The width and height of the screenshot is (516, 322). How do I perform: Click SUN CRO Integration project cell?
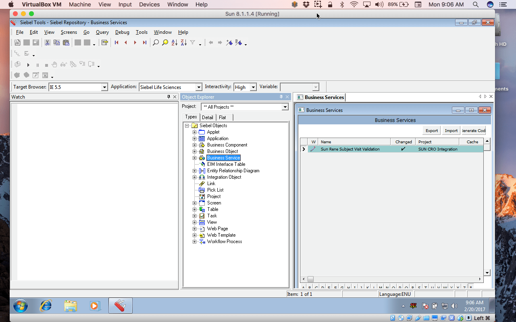(438, 149)
